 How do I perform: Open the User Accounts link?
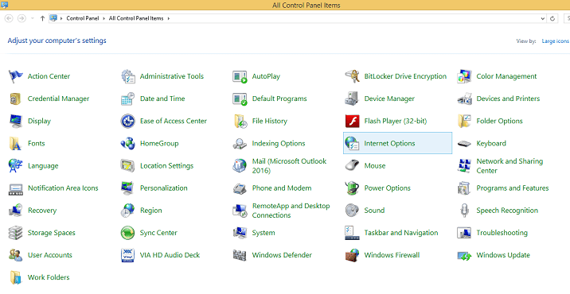[50, 255]
